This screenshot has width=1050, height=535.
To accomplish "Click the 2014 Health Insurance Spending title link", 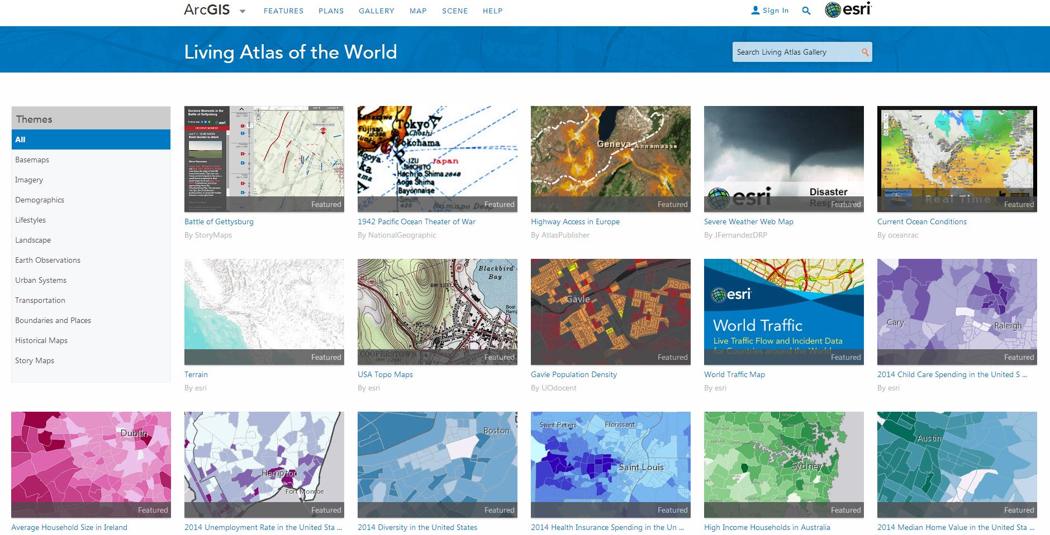I will 607,527.
